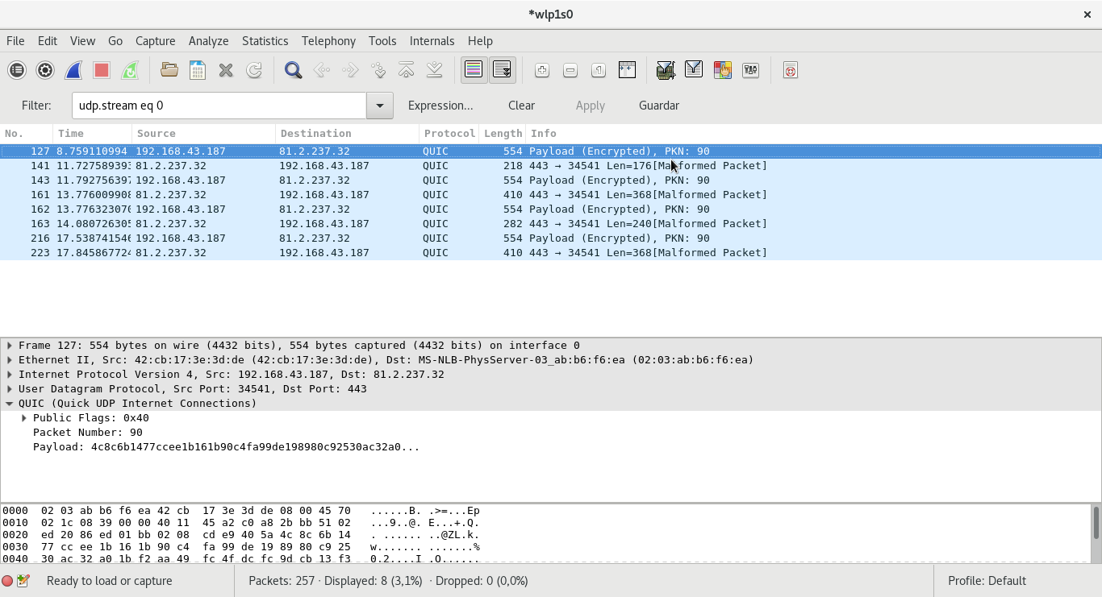Image resolution: width=1102 pixels, height=597 pixels.
Task: Sort by Destination column header
Action: 347,134
